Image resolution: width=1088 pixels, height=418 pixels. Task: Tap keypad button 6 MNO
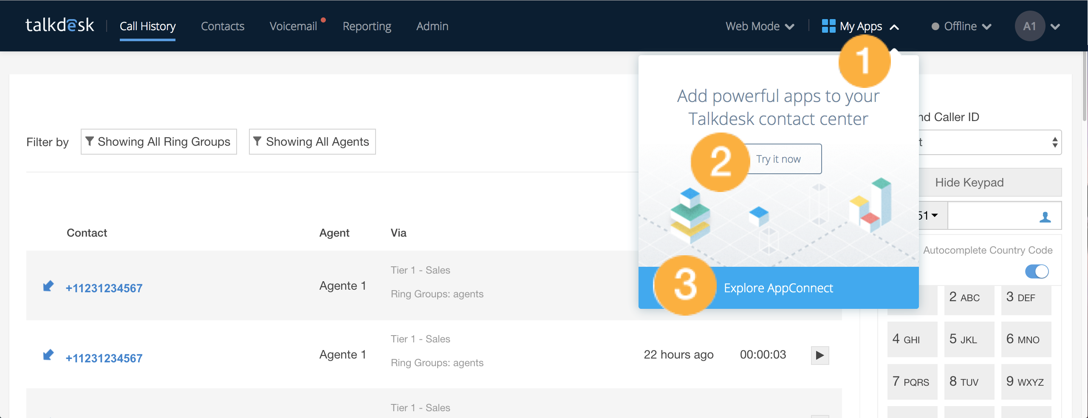tap(1026, 339)
